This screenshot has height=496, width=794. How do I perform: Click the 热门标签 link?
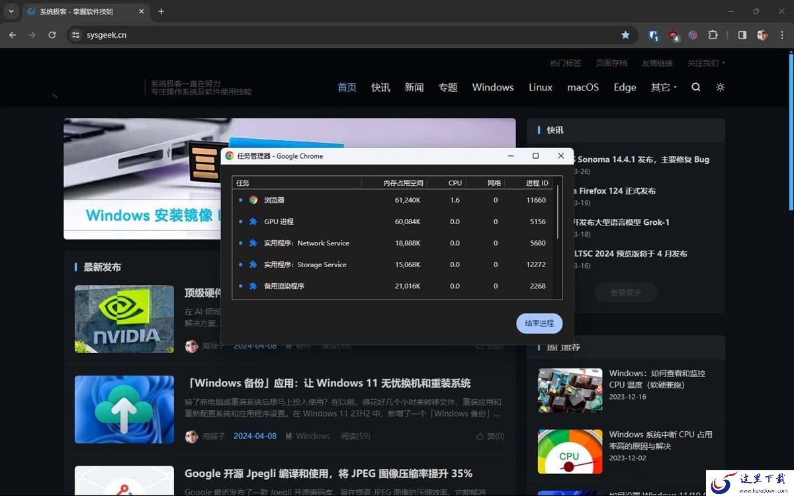click(566, 63)
